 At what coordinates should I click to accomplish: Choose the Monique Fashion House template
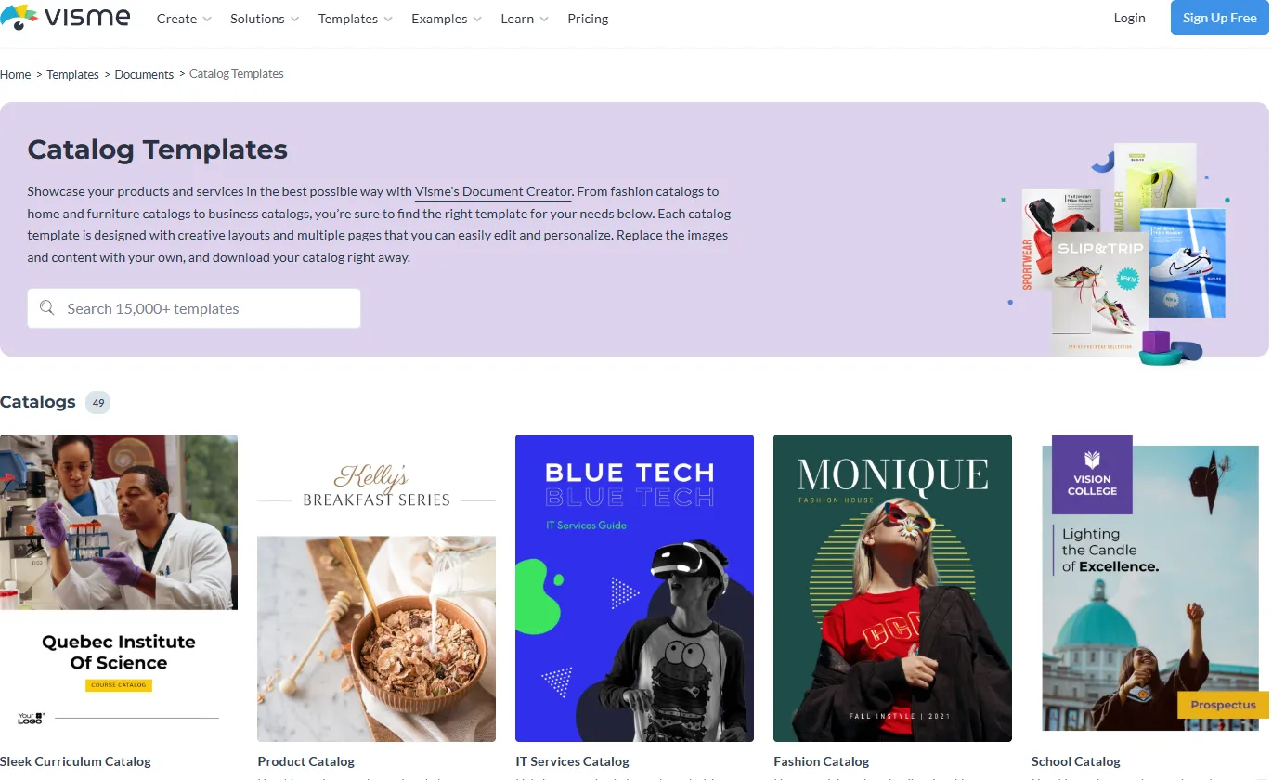click(x=892, y=588)
